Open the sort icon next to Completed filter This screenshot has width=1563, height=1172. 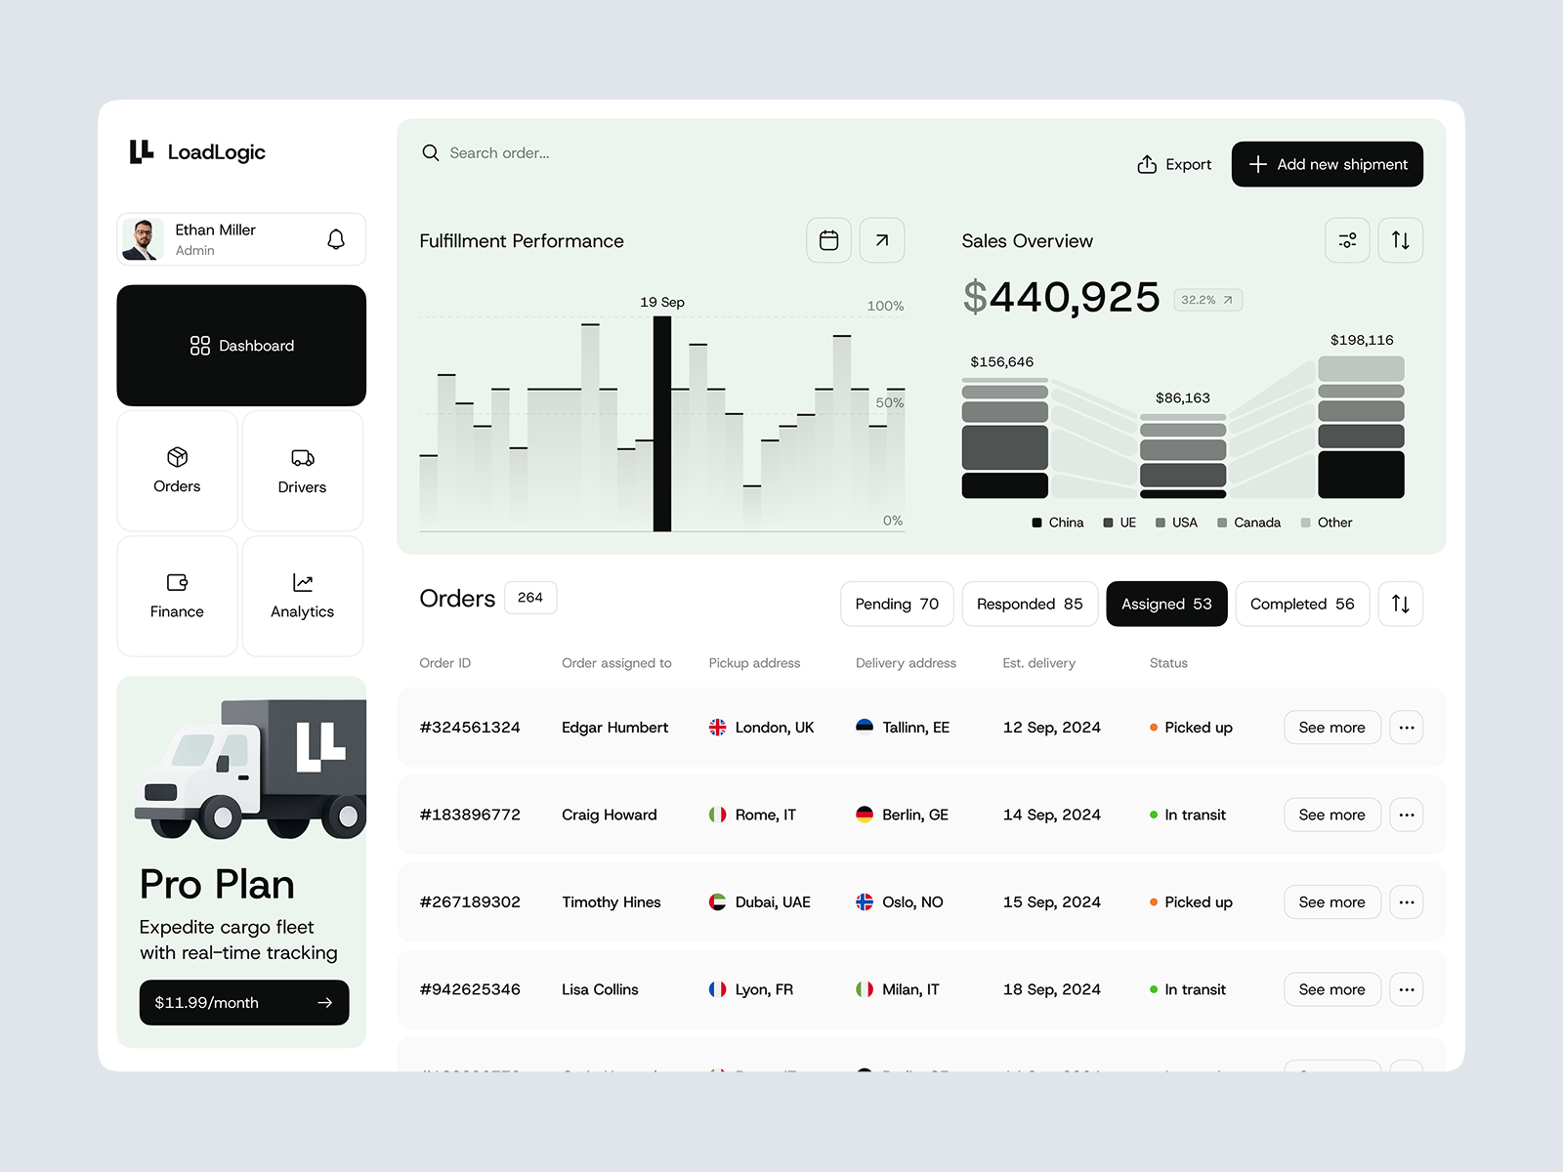pos(1400,604)
